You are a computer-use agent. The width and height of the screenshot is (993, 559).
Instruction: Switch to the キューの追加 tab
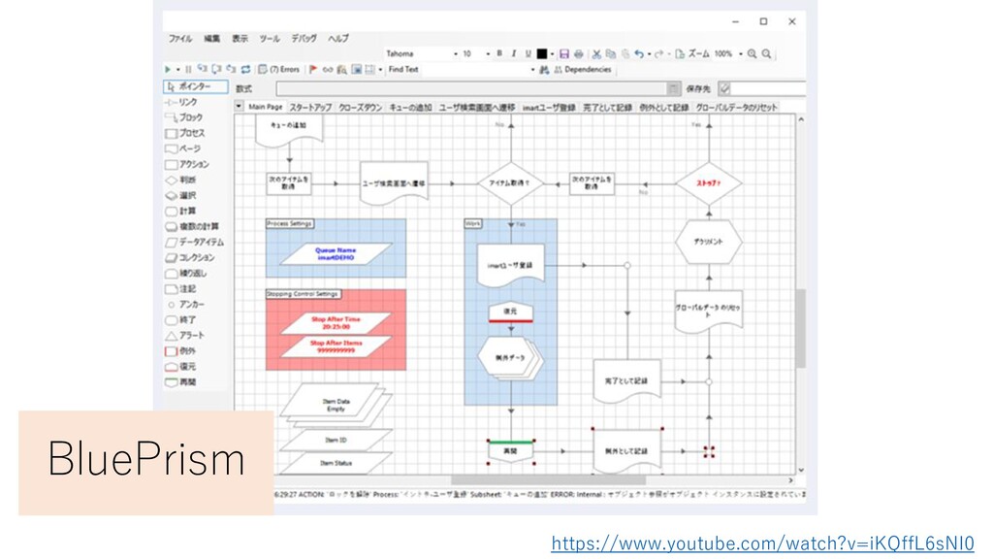coord(410,108)
